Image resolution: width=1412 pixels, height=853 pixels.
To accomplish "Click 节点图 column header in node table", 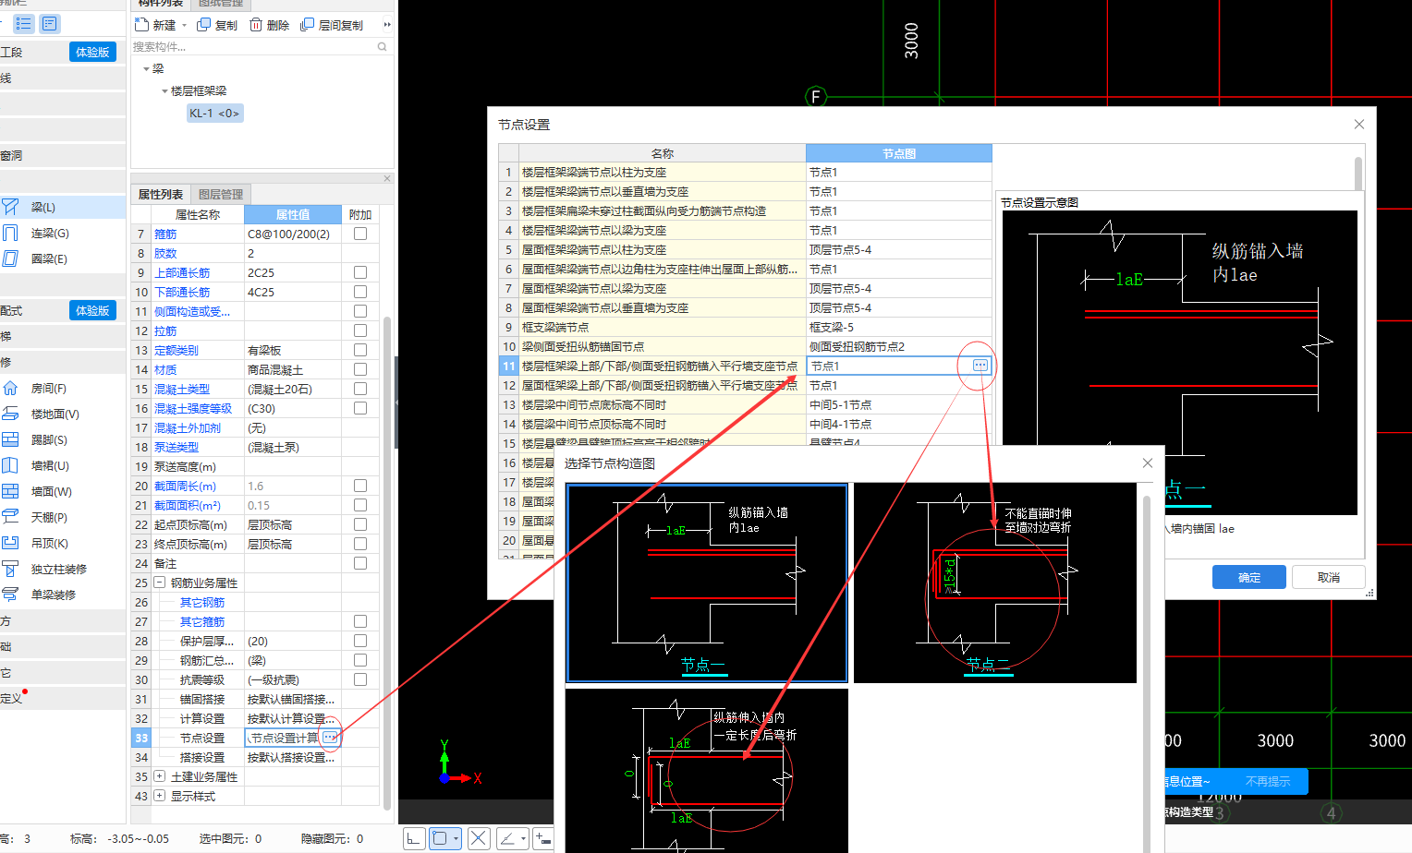I will point(899,153).
